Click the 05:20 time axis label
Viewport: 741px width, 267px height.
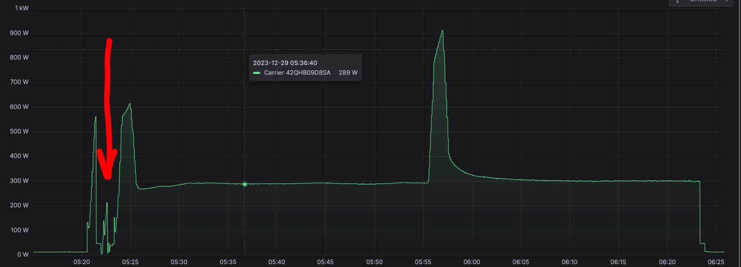click(82, 262)
